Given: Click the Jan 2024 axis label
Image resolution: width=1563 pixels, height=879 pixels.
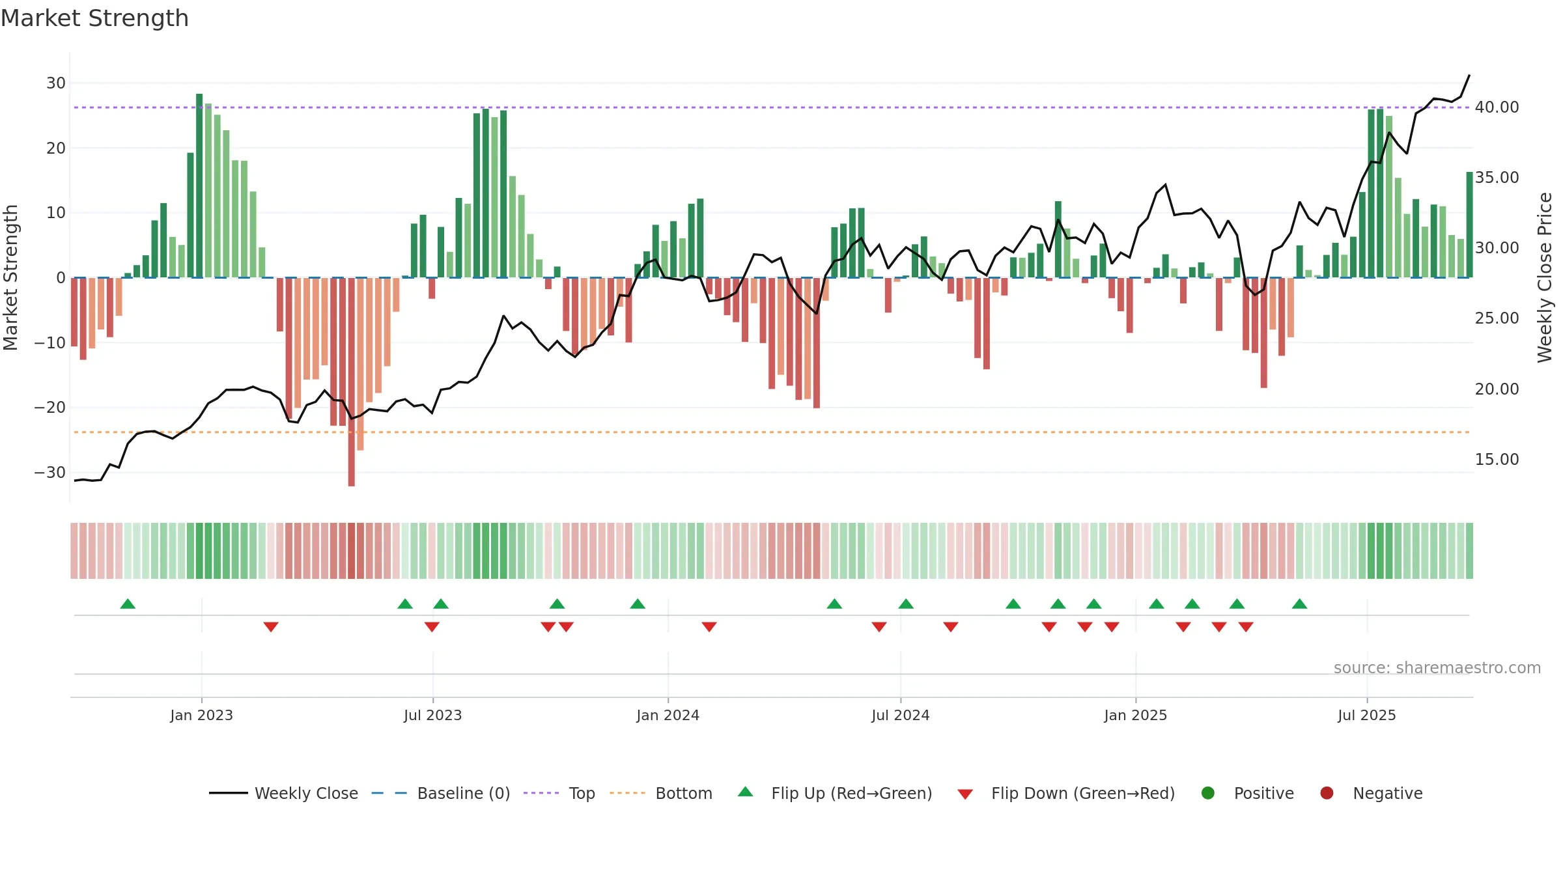Looking at the screenshot, I should [668, 715].
